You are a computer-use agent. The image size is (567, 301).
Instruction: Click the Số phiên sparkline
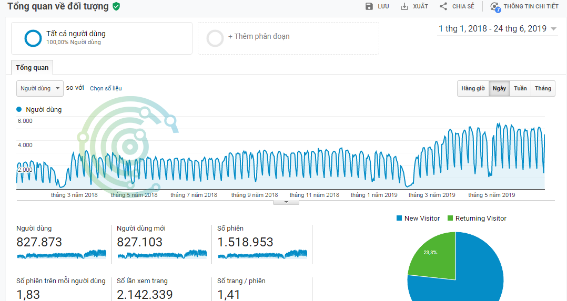point(262,254)
